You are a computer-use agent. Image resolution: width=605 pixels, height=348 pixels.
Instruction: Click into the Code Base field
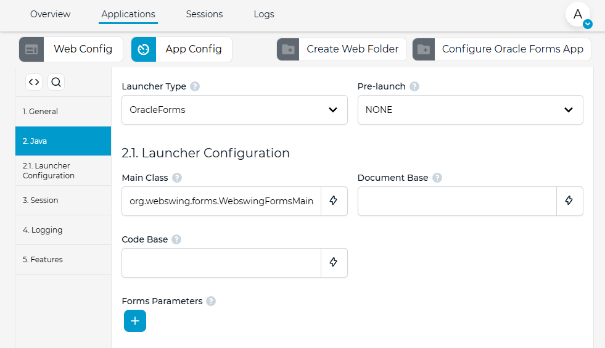click(x=221, y=263)
